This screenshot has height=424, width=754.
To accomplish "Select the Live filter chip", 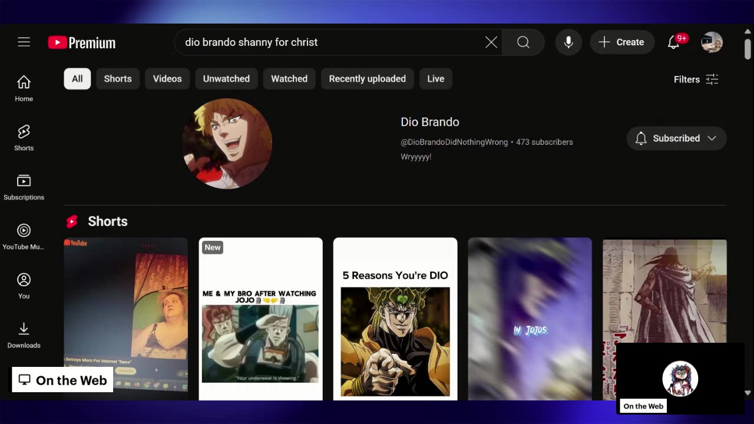I will point(436,79).
